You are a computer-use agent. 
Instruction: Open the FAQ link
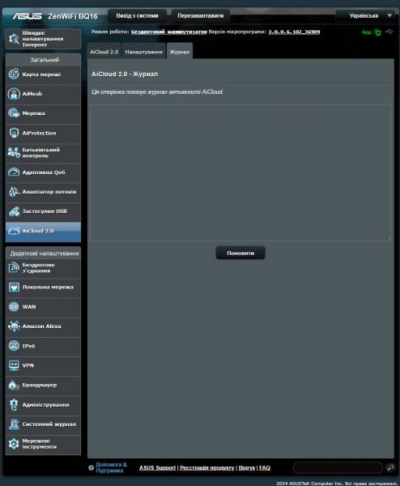[x=265, y=467]
